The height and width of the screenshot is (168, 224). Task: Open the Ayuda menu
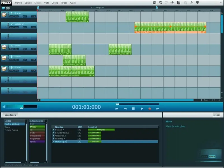pos(73,3)
